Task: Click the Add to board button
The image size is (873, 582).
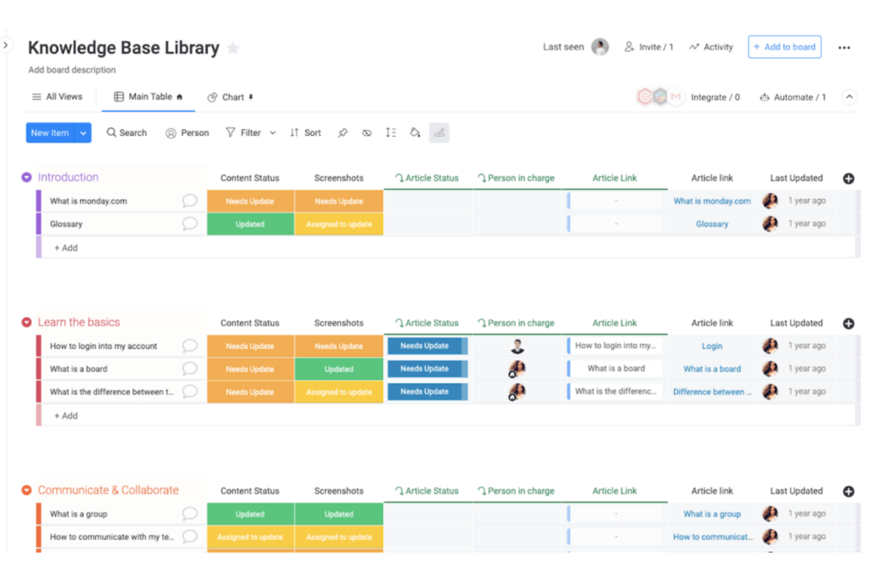Action: pos(785,47)
